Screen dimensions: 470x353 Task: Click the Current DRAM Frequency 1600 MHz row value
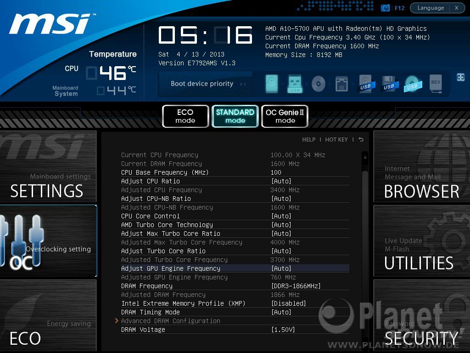pos(285,164)
